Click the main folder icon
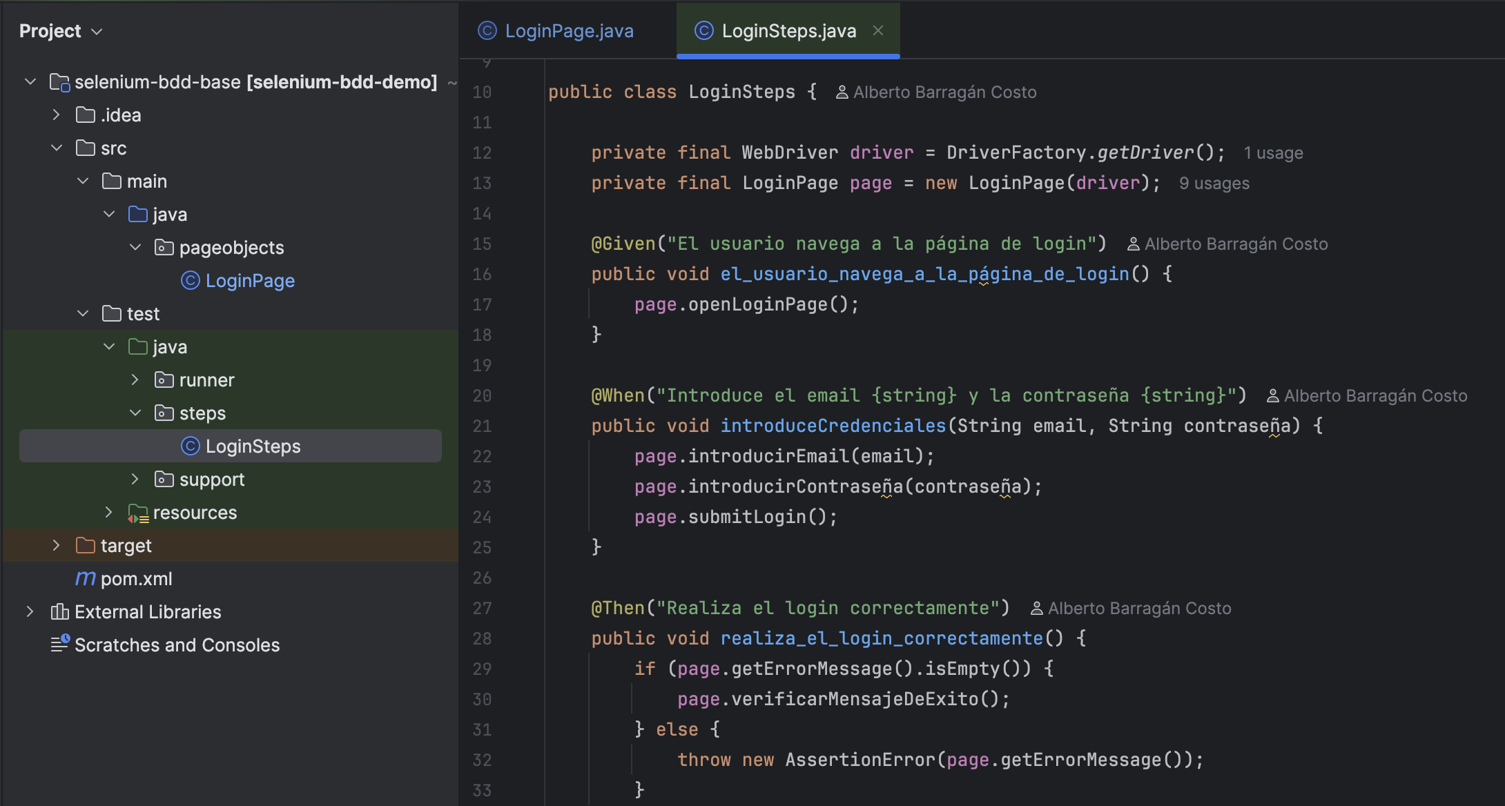This screenshot has width=1505, height=806. tap(112, 181)
